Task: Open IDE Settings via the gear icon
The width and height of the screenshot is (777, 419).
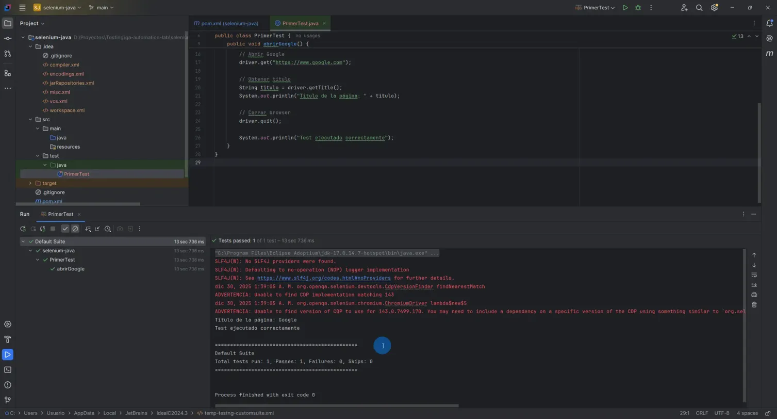Action: click(x=714, y=7)
